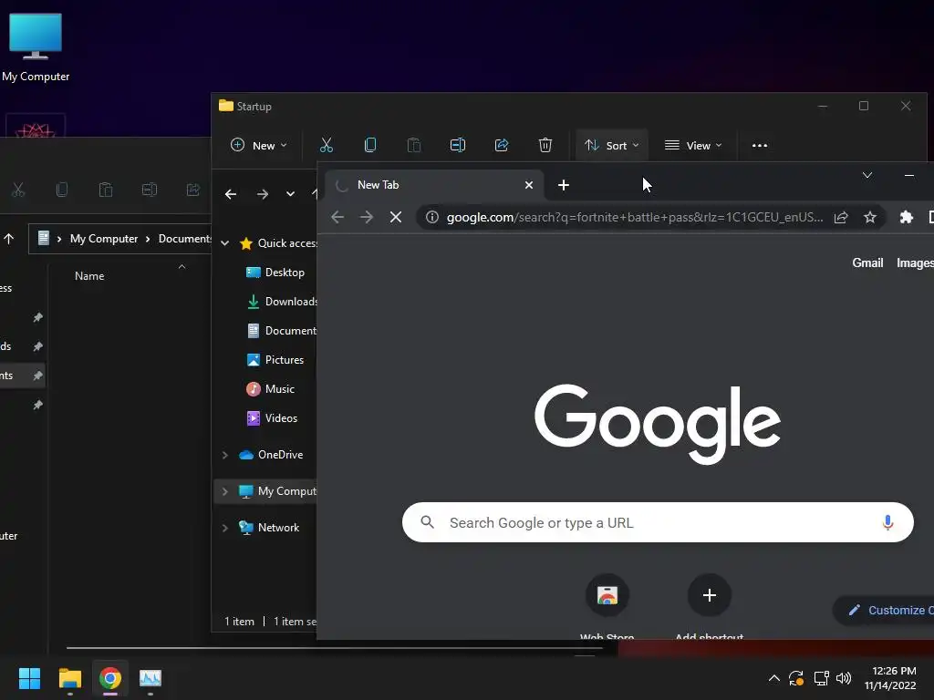Click Documents in the breadcrumb path
The width and height of the screenshot is (934, 700).
(x=184, y=239)
